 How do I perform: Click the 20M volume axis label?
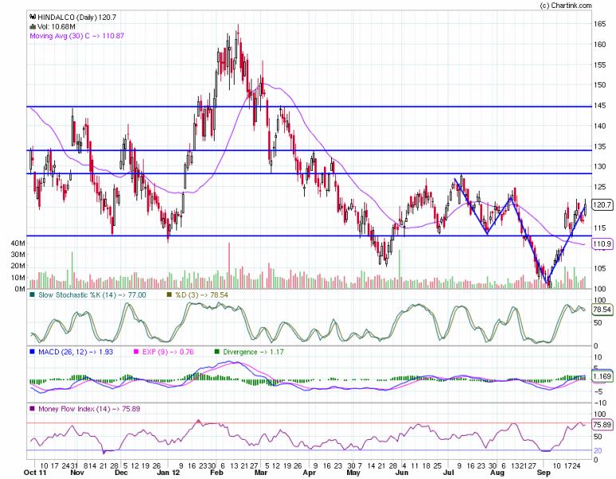(x=18, y=266)
